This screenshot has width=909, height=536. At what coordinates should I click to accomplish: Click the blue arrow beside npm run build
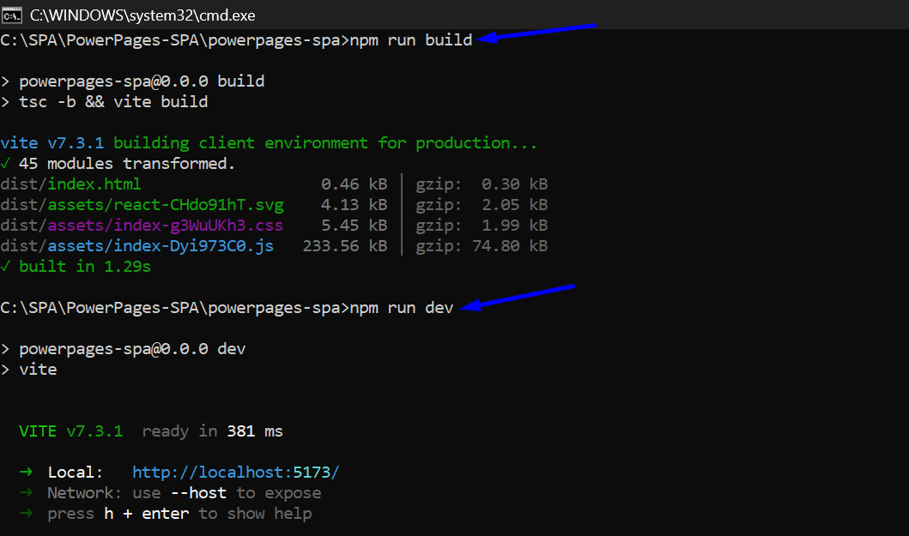pyautogui.click(x=536, y=33)
